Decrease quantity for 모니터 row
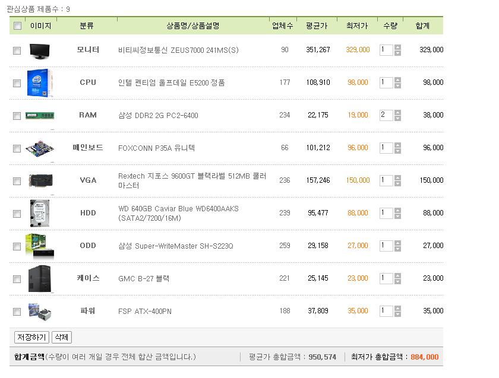Screen dimensions: 499x378 (397, 53)
